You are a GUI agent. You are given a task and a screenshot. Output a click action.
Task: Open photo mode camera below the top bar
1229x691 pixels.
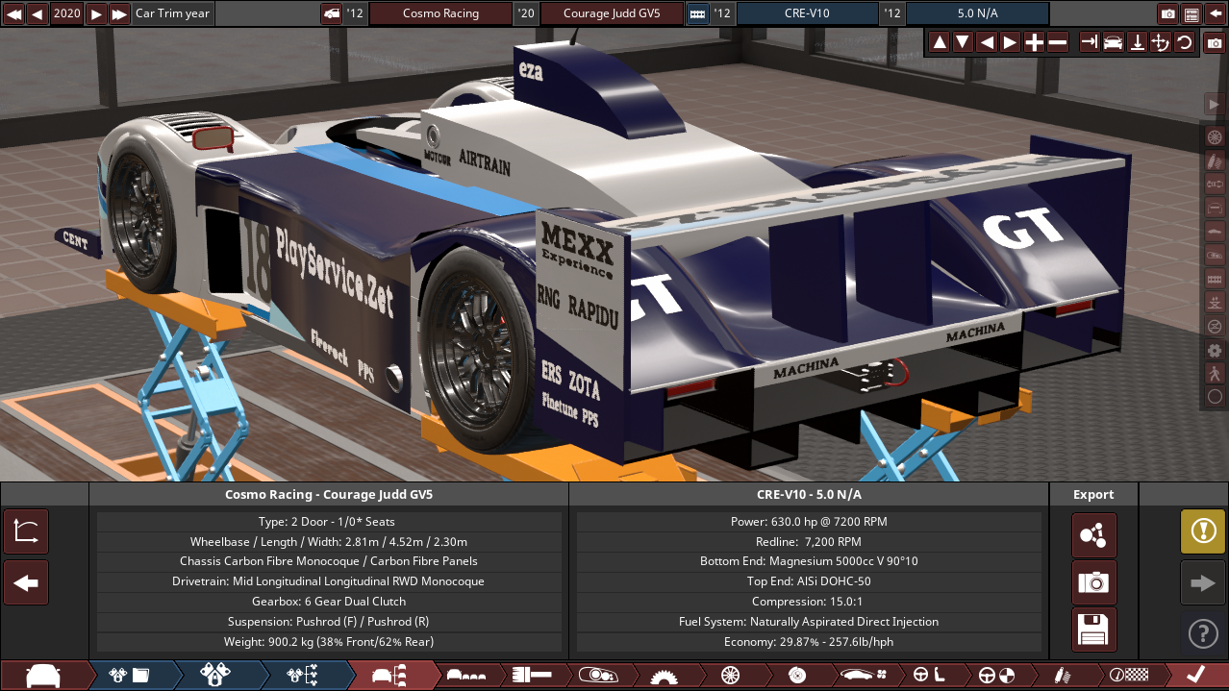coord(1216,43)
